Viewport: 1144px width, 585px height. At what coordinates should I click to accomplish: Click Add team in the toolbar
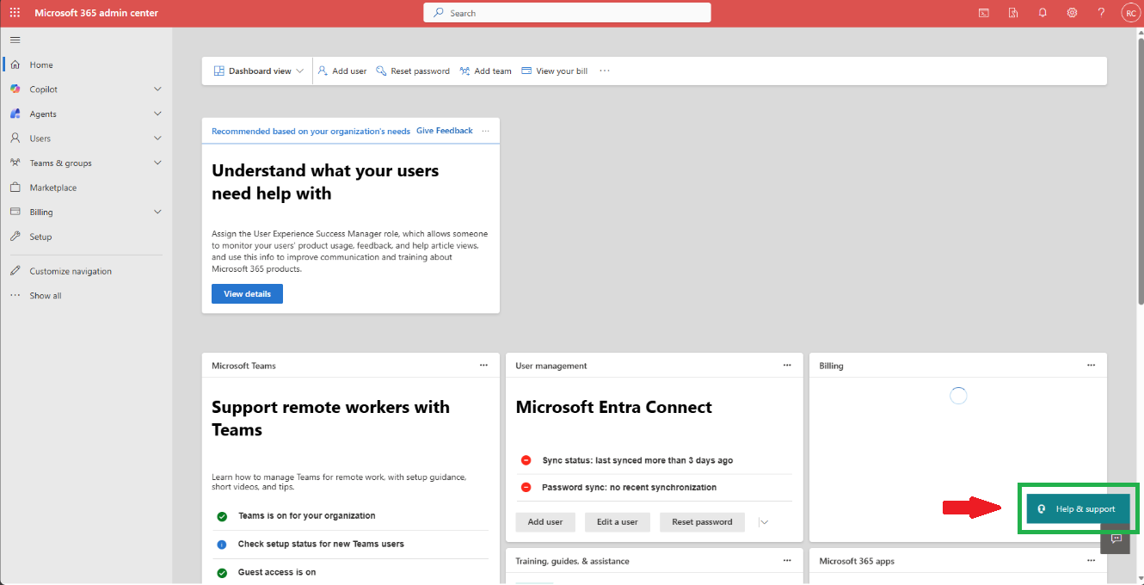(x=486, y=71)
